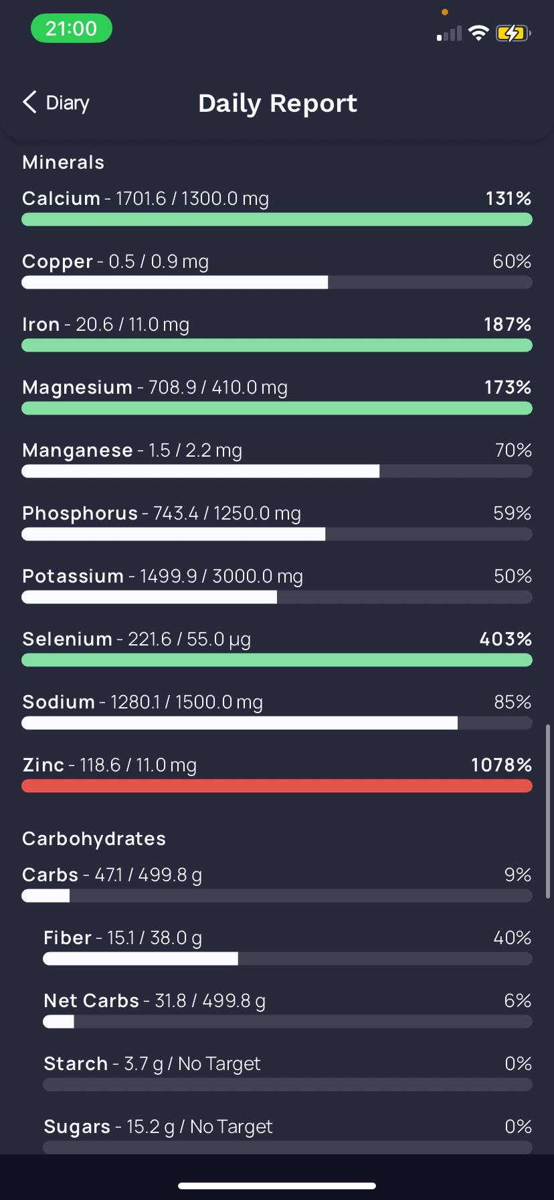Viewport: 554px width, 1200px height.
Task: Tap the Fiber progress bar
Action: (288, 958)
